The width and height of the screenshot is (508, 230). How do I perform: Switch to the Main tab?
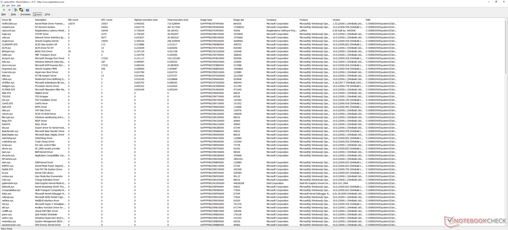pos(3,15)
